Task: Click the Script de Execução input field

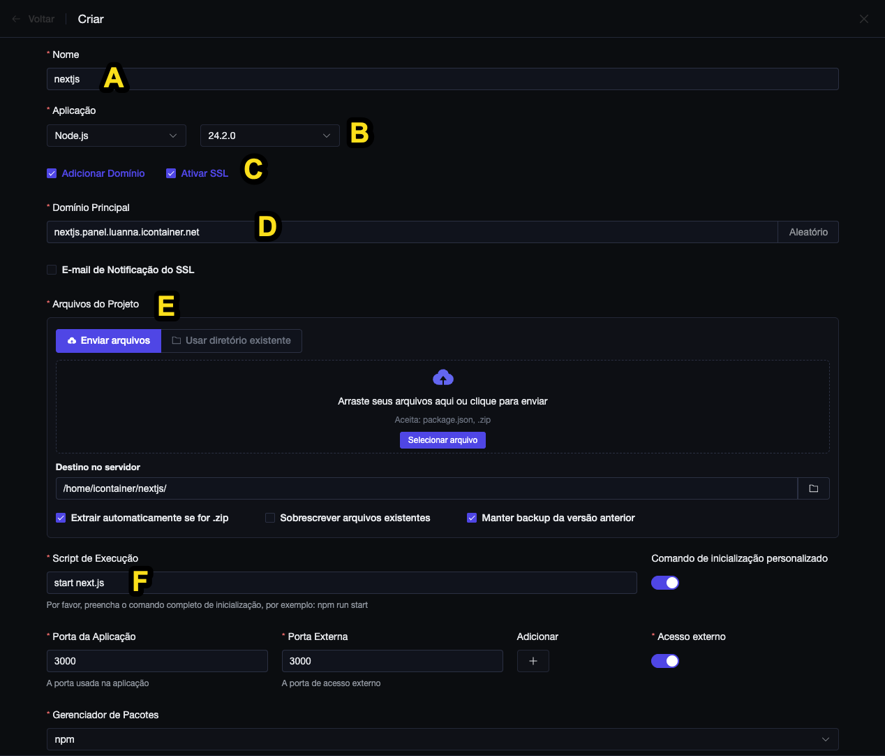Action: coord(342,583)
